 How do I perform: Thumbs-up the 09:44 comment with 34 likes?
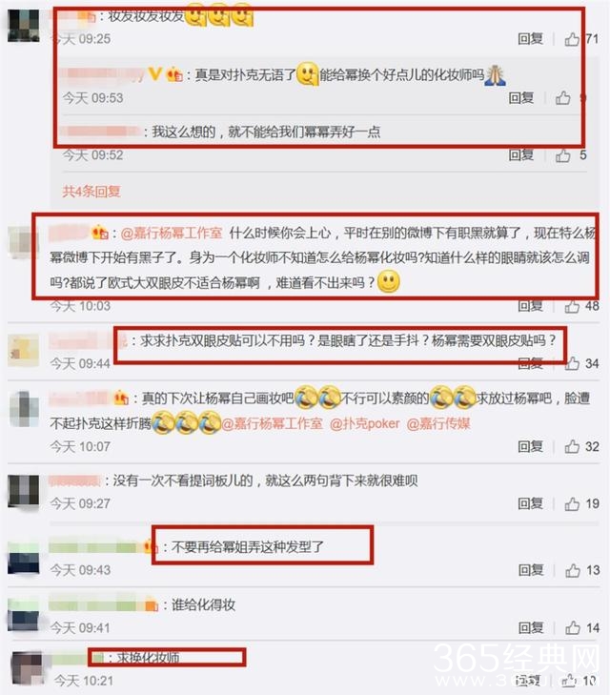tap(572, 363)
